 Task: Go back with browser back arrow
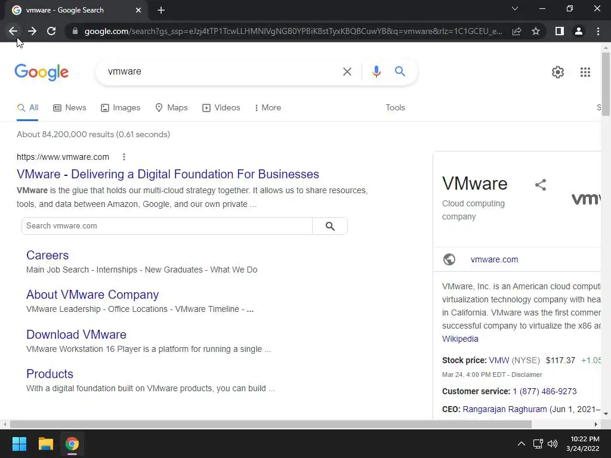[x=13, y=31]
